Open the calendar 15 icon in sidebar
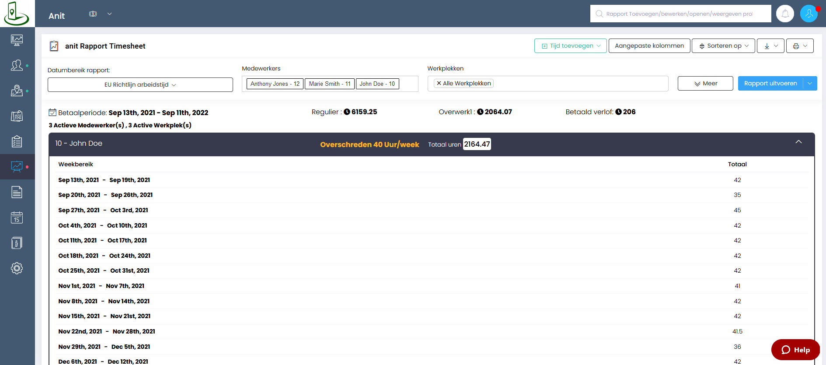 [17, 218]
